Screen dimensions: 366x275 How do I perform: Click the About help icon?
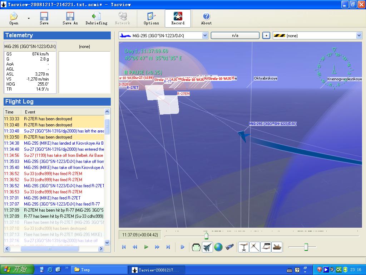pos(206,18)
